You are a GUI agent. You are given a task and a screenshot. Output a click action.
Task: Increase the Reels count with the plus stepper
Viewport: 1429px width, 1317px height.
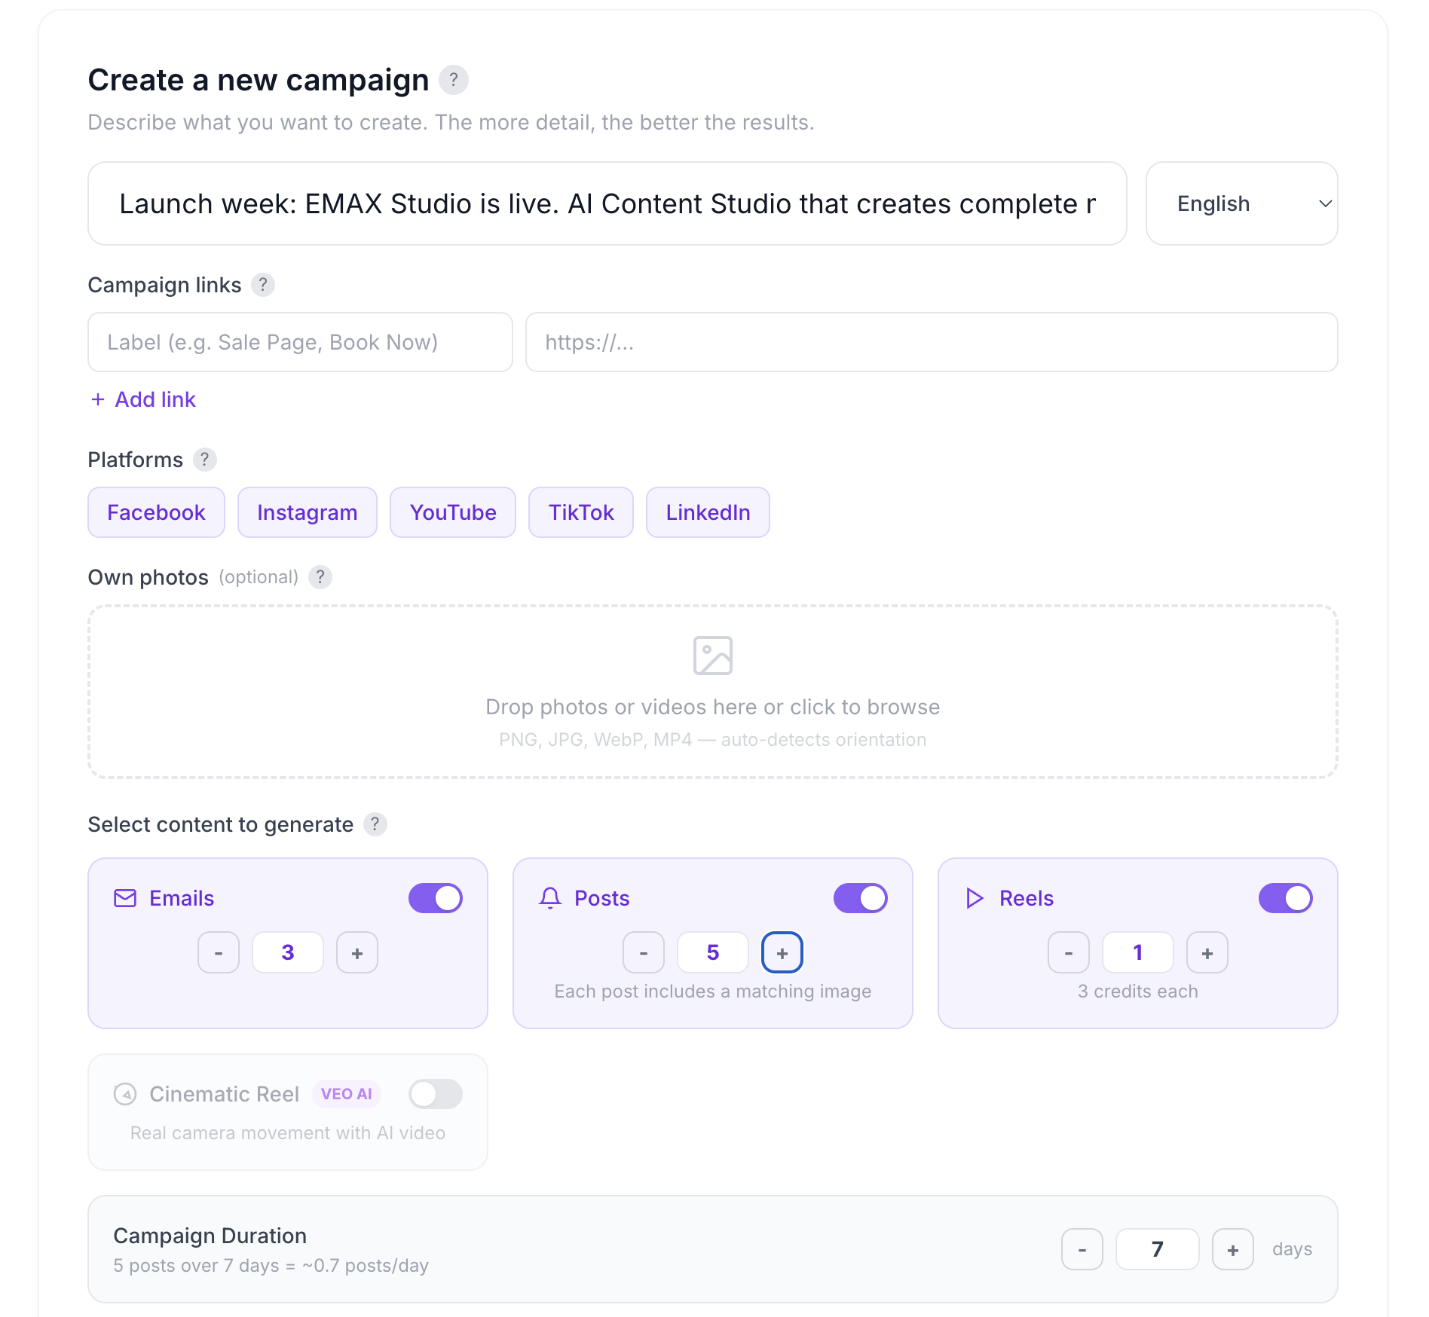(x=1207, y=952)
